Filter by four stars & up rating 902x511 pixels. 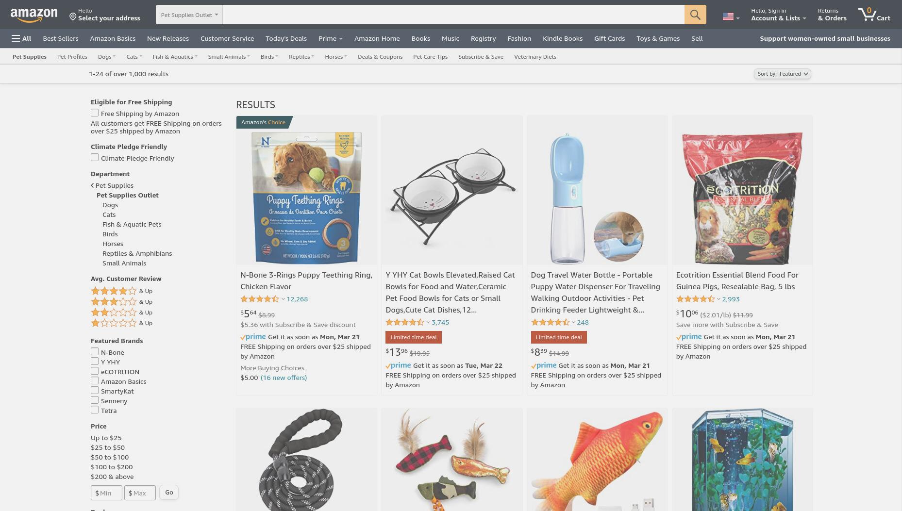click(x=121, y=291)
